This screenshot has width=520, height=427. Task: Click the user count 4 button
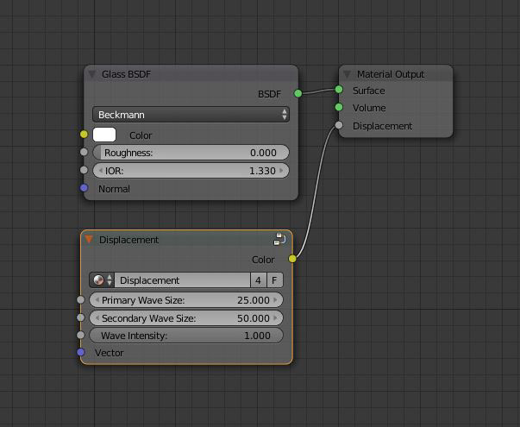(x=258, y=280)
